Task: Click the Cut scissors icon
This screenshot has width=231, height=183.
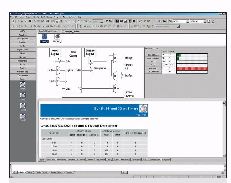Action: pos(35,21)
